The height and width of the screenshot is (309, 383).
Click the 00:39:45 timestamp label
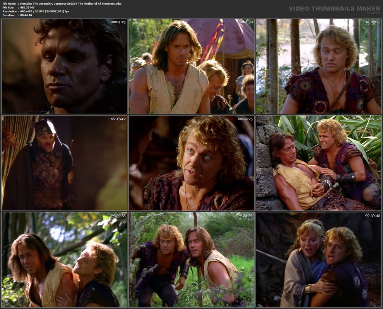click(x=373, y=216)
